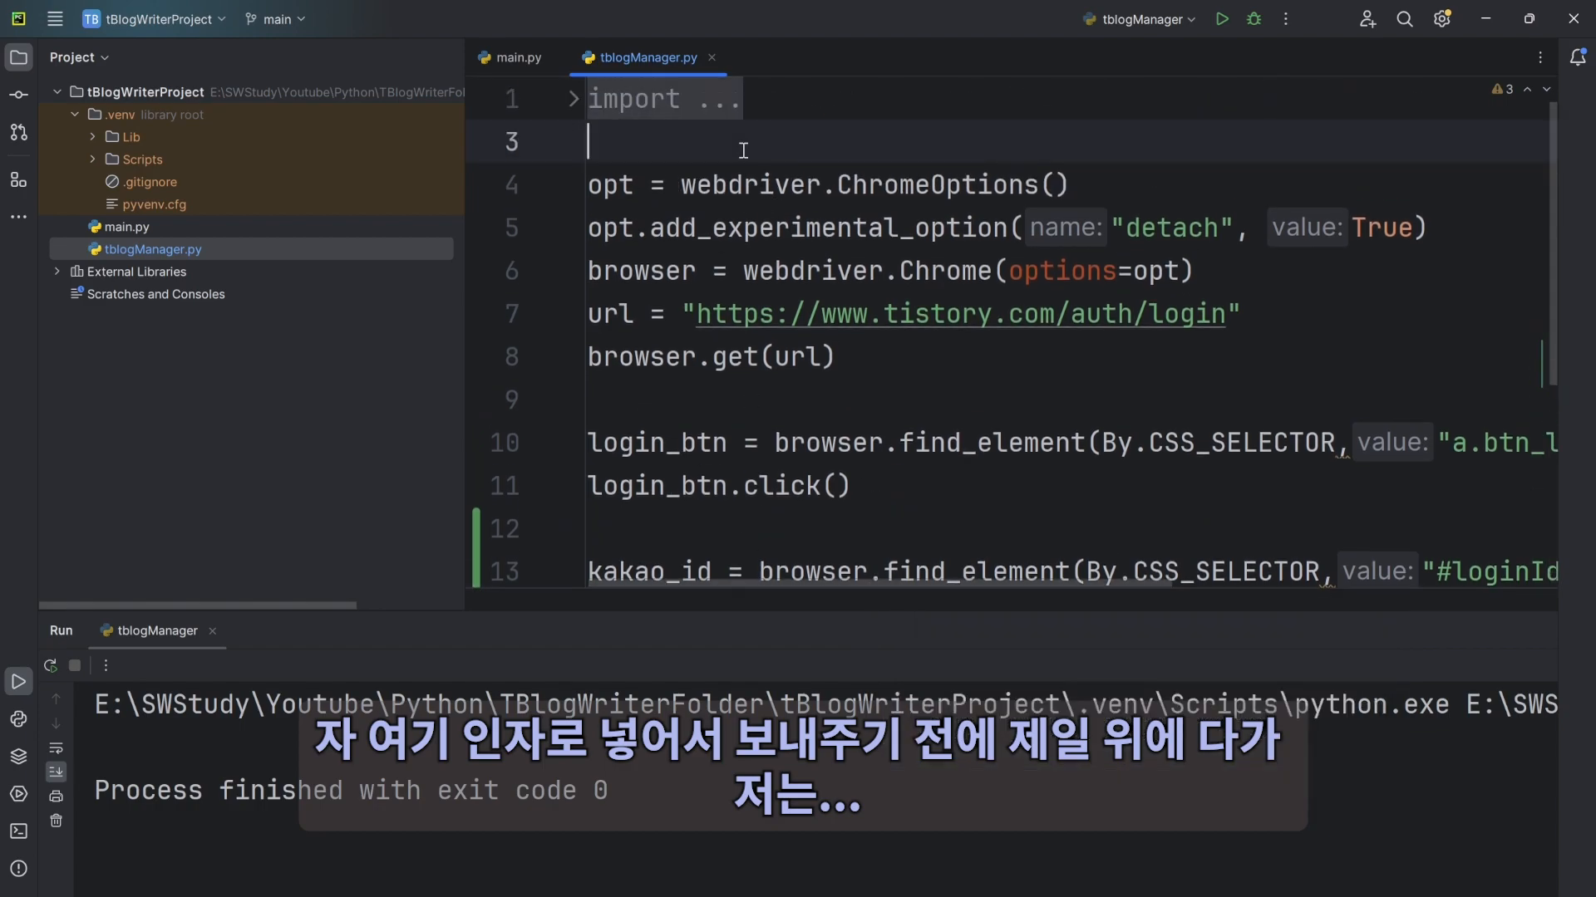Image resolution: width=1596 pixels, height=897 pixels.
Task: Open the main hamburger menu
Action: (x=55, y=18)
